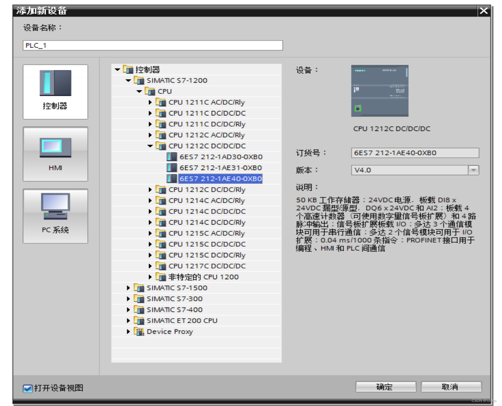This screenshot has width=502, height=406.
Task: Click the CPU 1211C AC/DC/Rly folder icon
Action: [161, 102]
